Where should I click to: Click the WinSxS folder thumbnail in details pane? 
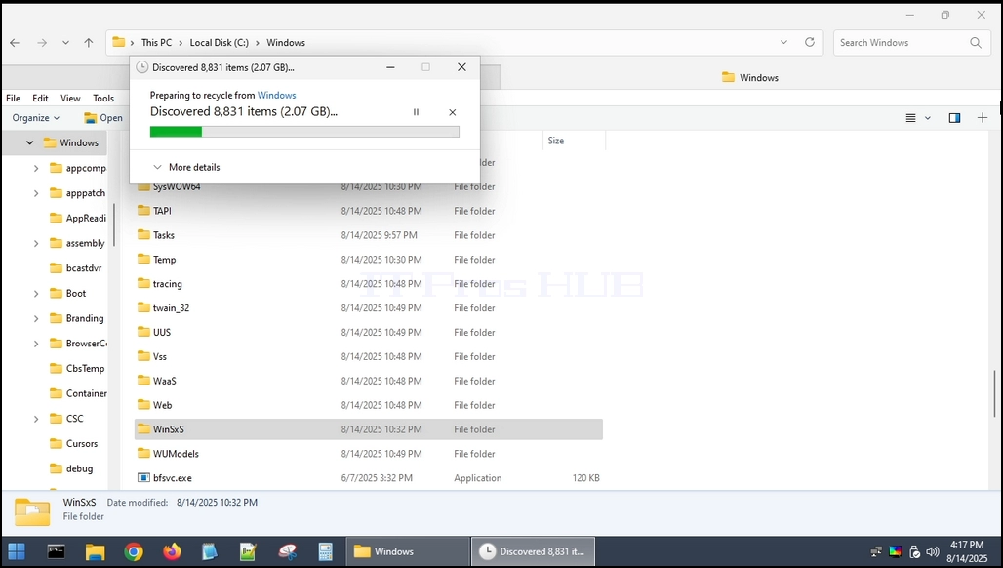(x=32, y=511)
